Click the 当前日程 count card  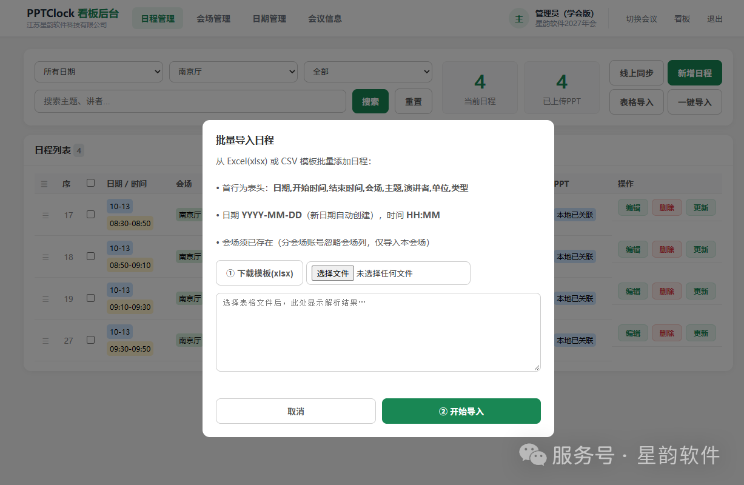coord(480,87)
